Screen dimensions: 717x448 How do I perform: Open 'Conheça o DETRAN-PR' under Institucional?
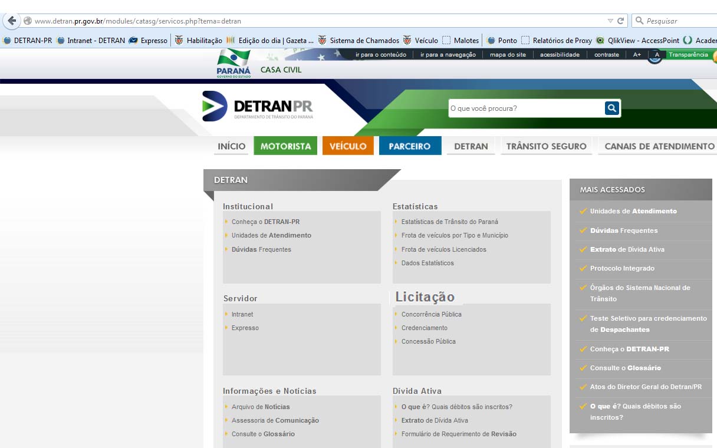(265, 222)
